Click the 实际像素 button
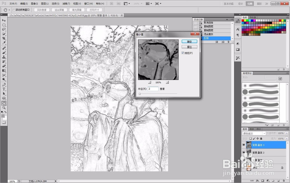The image size is (290, 183). coord(42,10)
